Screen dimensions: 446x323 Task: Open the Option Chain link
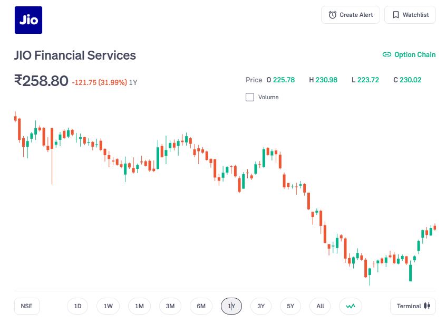pyautogui.click(x=414, y=54)
